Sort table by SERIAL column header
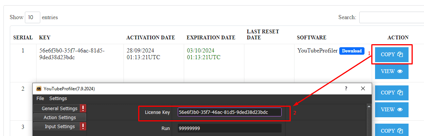The width and height of the screenshot is (424, 136). [23, 38]
